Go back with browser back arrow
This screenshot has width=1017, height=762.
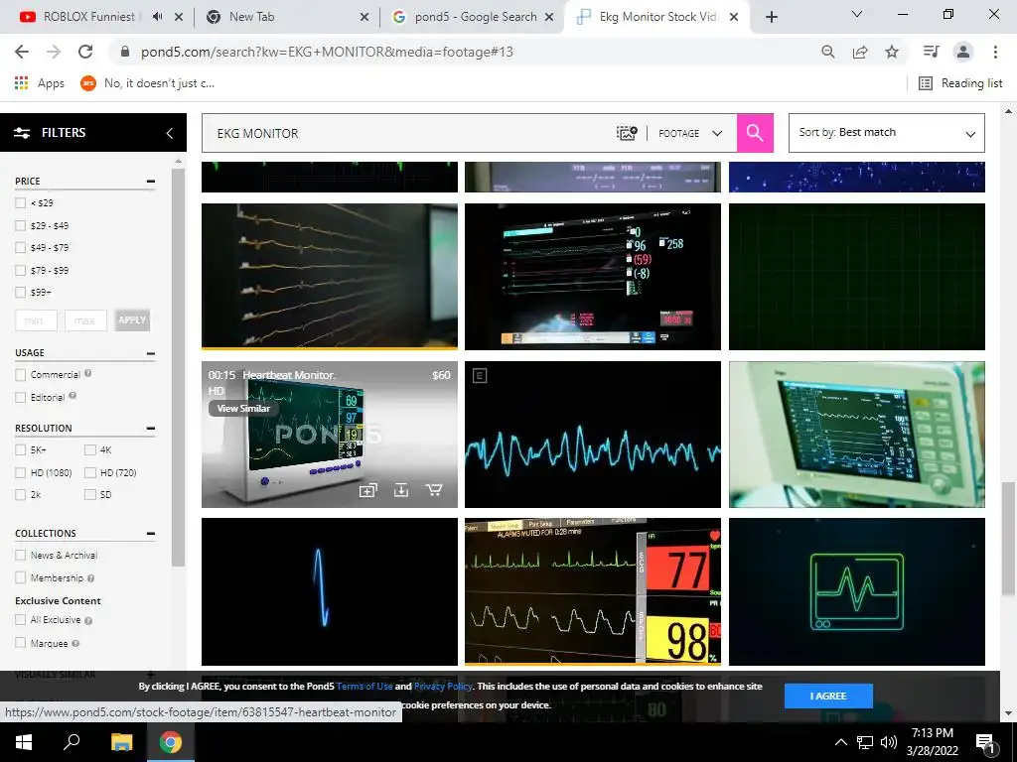(22, 52)
